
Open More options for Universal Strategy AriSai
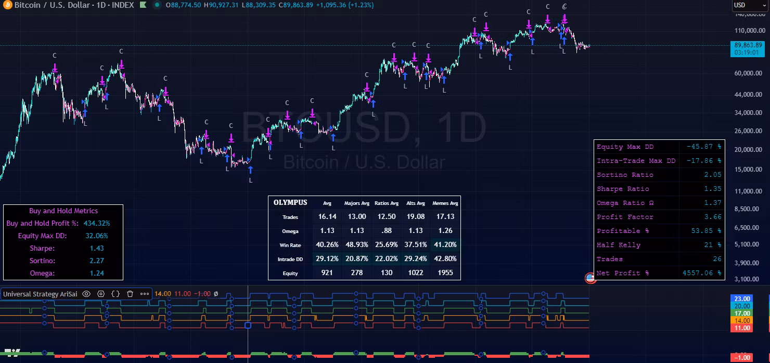145,294
